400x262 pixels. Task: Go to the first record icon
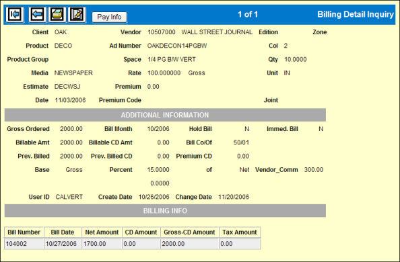[x=15, y=15]
